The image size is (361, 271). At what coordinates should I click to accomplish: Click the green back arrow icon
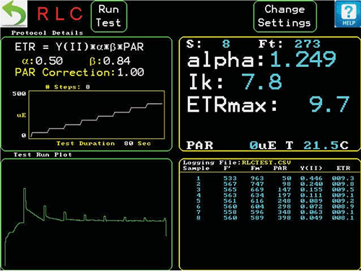click(14, 14)
